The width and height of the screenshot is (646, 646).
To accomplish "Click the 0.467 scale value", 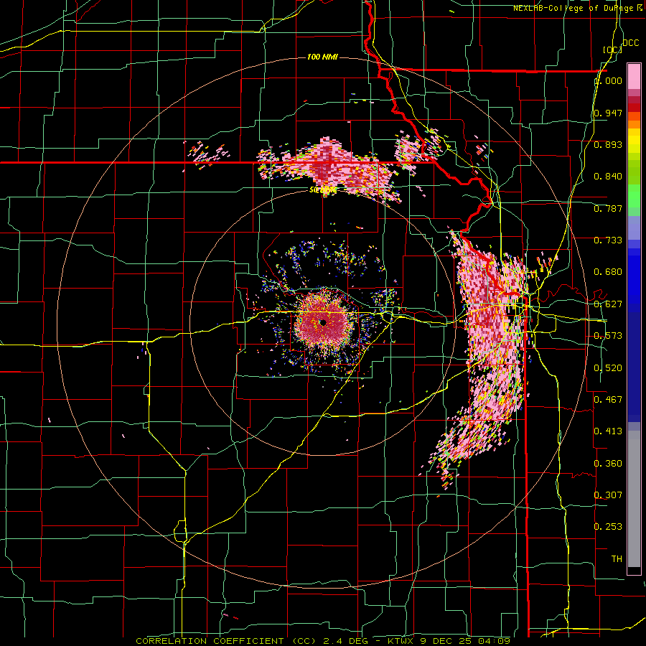I will pyautogui.click(x=608, y=400).
